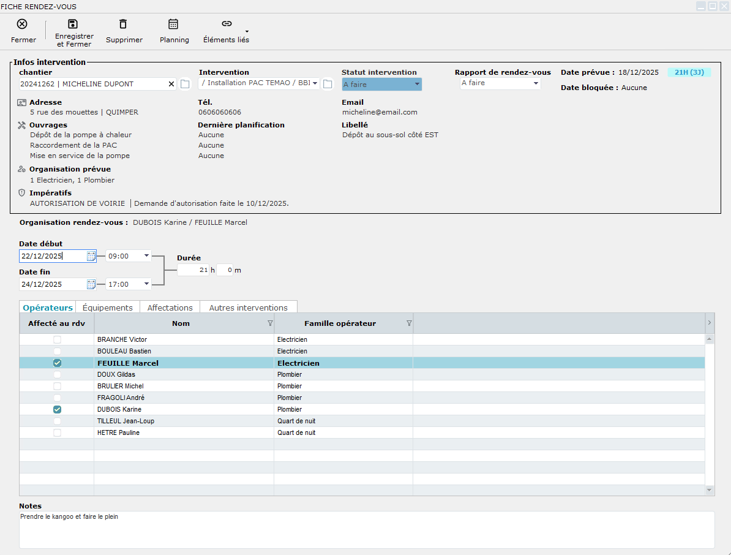Switch to the Autres interventions tab
The height and width of the screenshot is (555, 731).
[248, 308]
